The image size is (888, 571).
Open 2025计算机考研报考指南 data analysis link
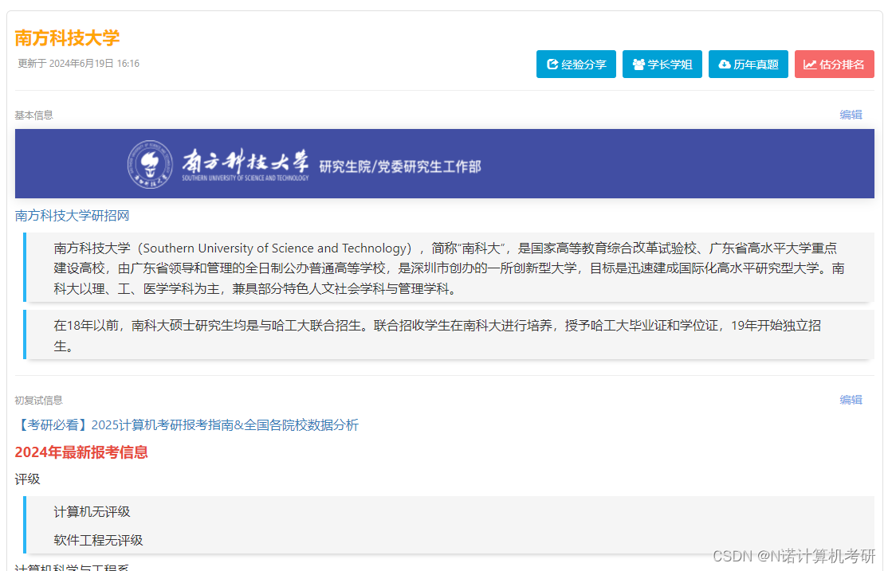coord(187,425)
